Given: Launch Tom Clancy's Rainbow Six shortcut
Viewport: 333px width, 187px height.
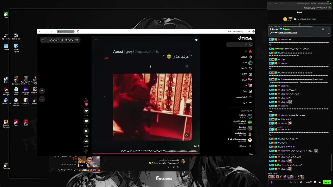Looking at the screenshot, I should point(25,81).
